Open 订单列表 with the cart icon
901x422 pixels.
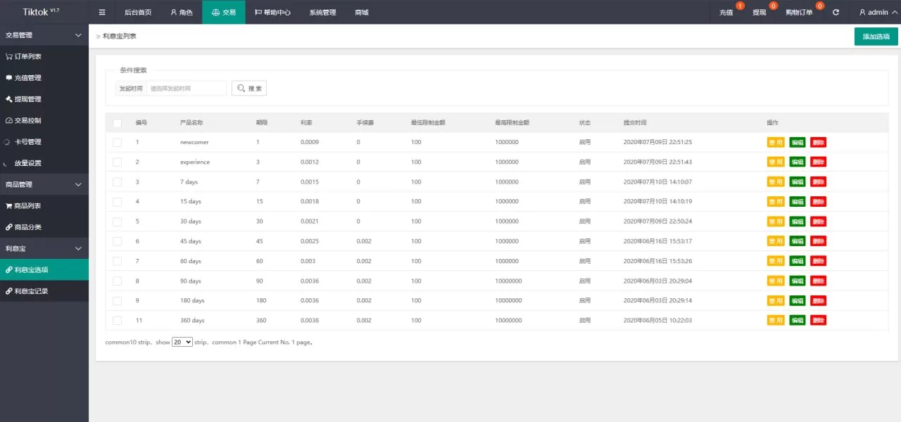pos(24,56)
